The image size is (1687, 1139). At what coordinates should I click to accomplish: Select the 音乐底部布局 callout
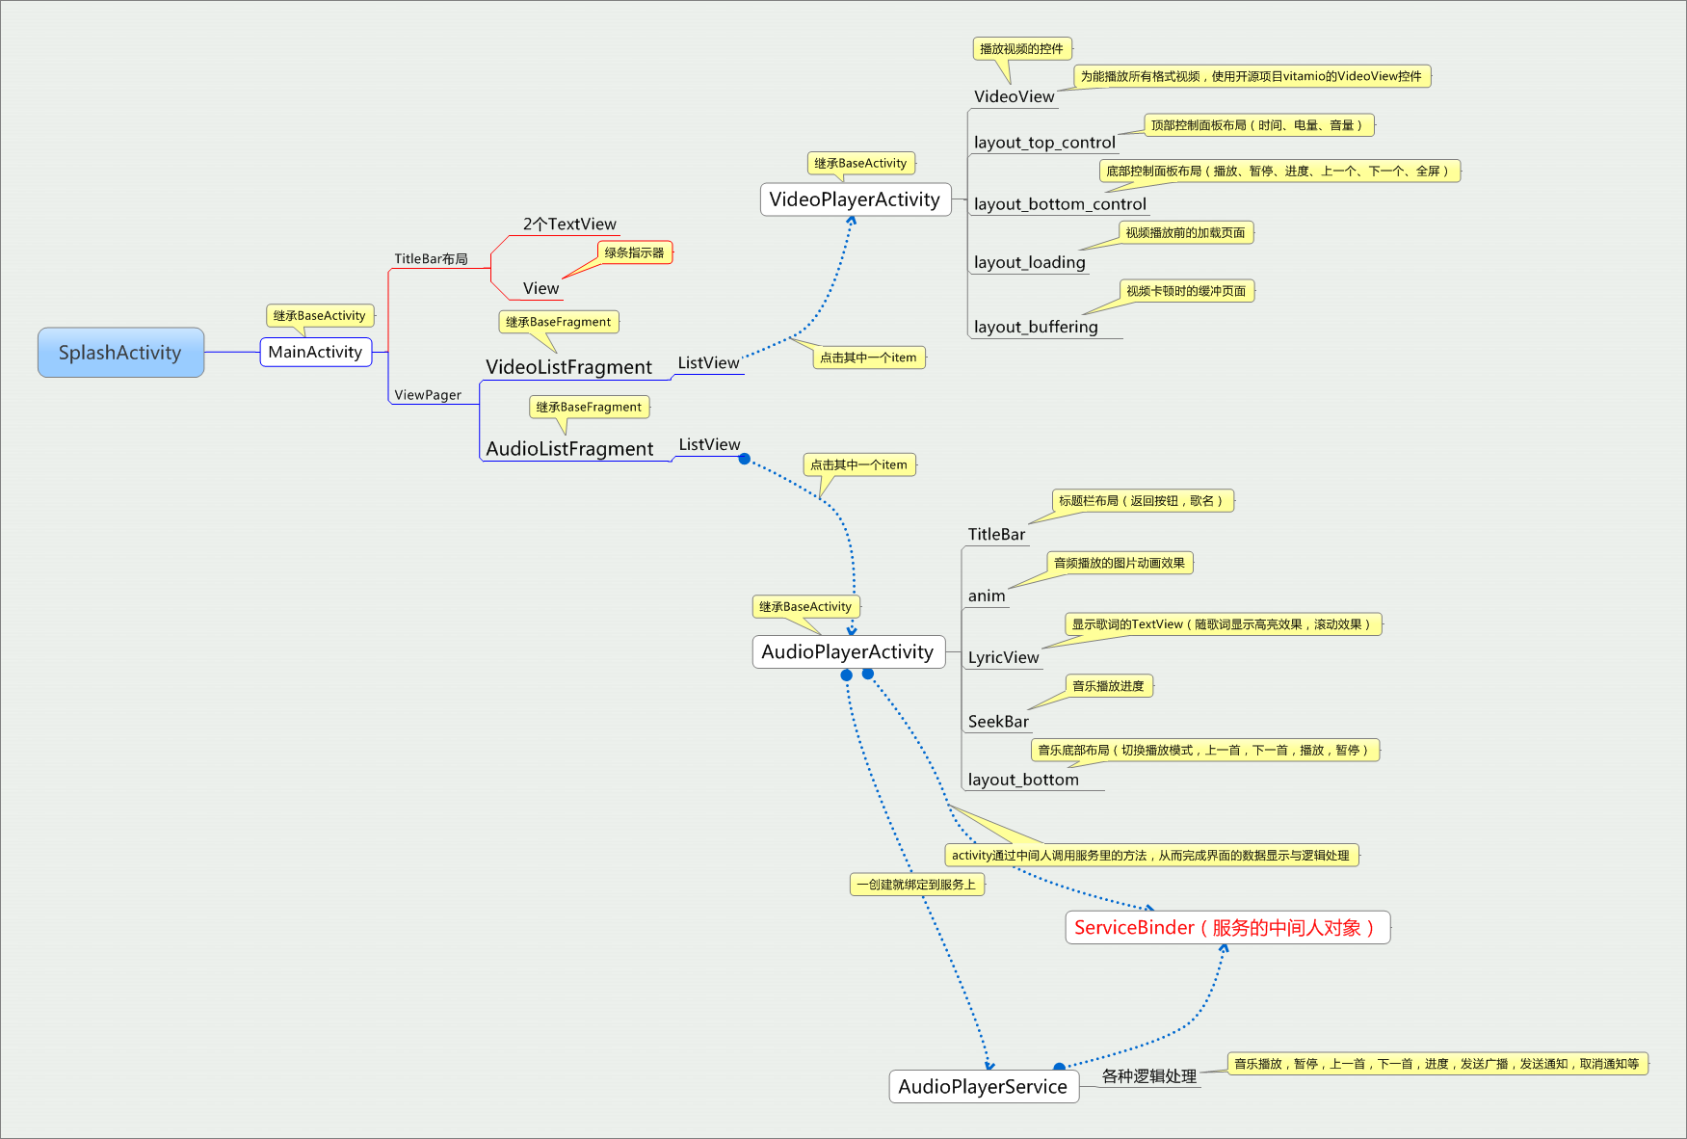(1205, 750)
